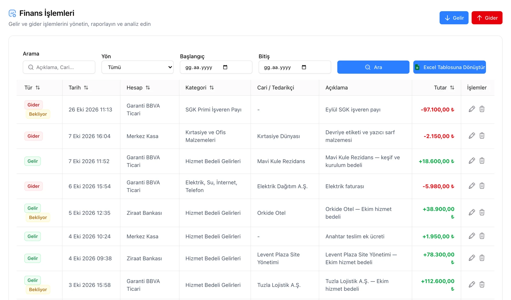
Task: Edit the Kırtasiye Dünyası expense row
Action: (472, 136)
